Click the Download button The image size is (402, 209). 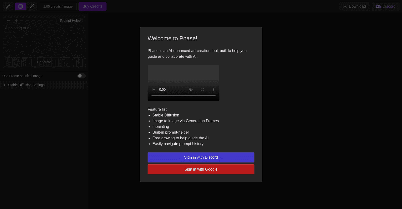pos(354,7)
